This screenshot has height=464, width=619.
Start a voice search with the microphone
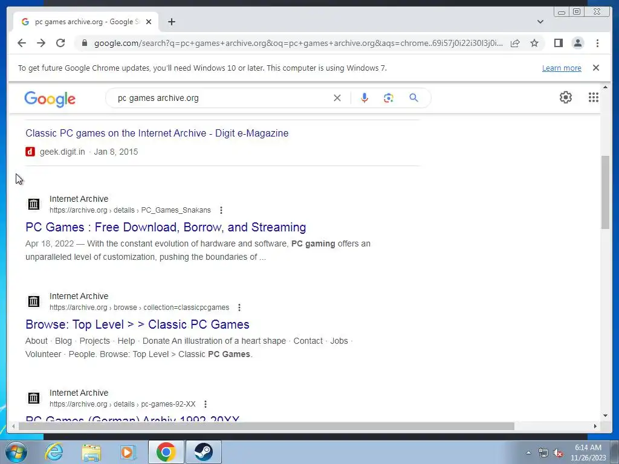(365, 98)
